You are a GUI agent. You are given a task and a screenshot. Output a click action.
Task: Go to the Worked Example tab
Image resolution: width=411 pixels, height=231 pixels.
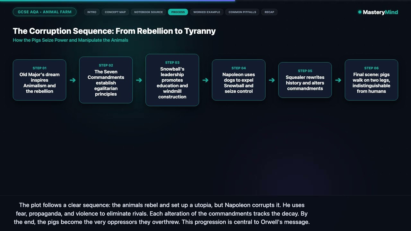(206, 12)
